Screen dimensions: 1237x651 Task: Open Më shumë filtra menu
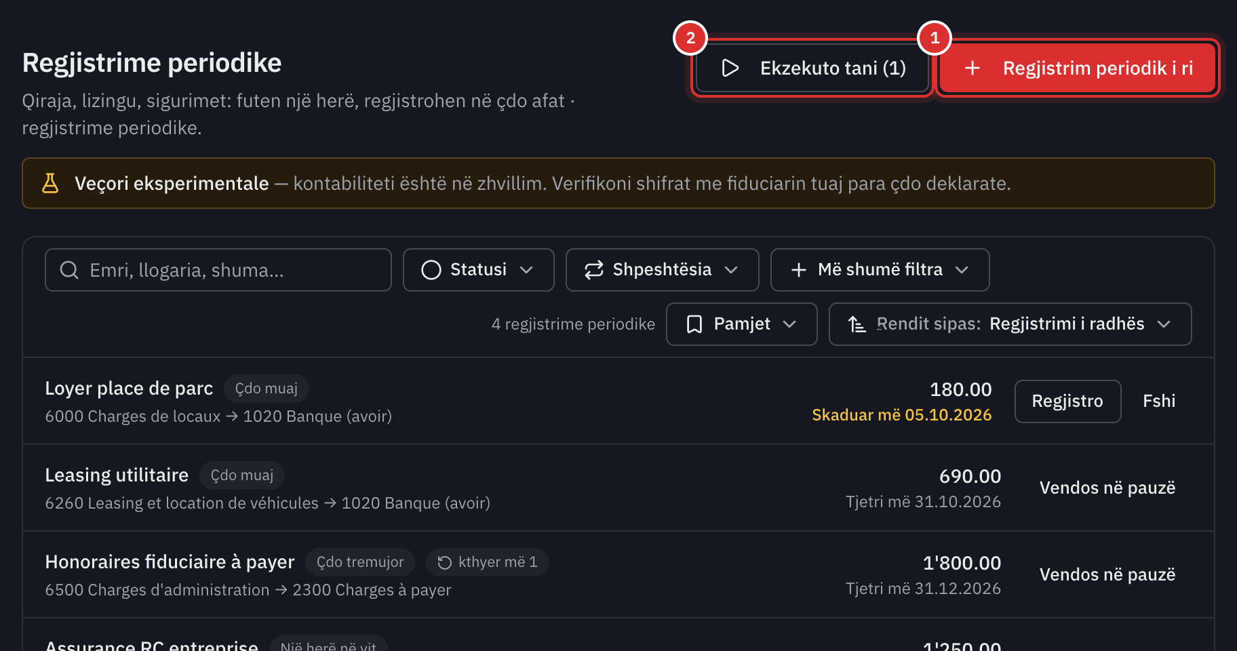[880, 270]
